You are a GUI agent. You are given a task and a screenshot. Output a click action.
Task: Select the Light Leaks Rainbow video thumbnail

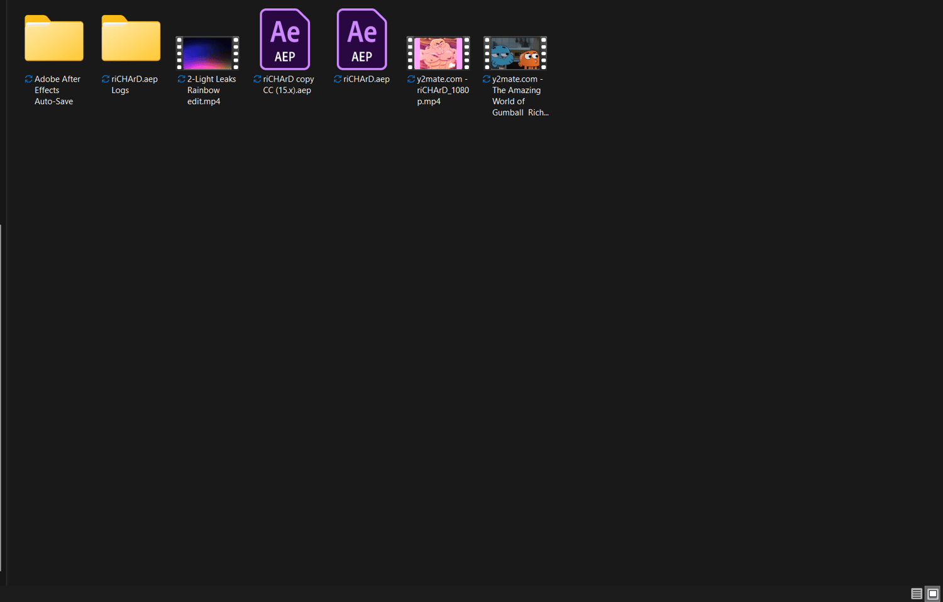coord(207,53)
